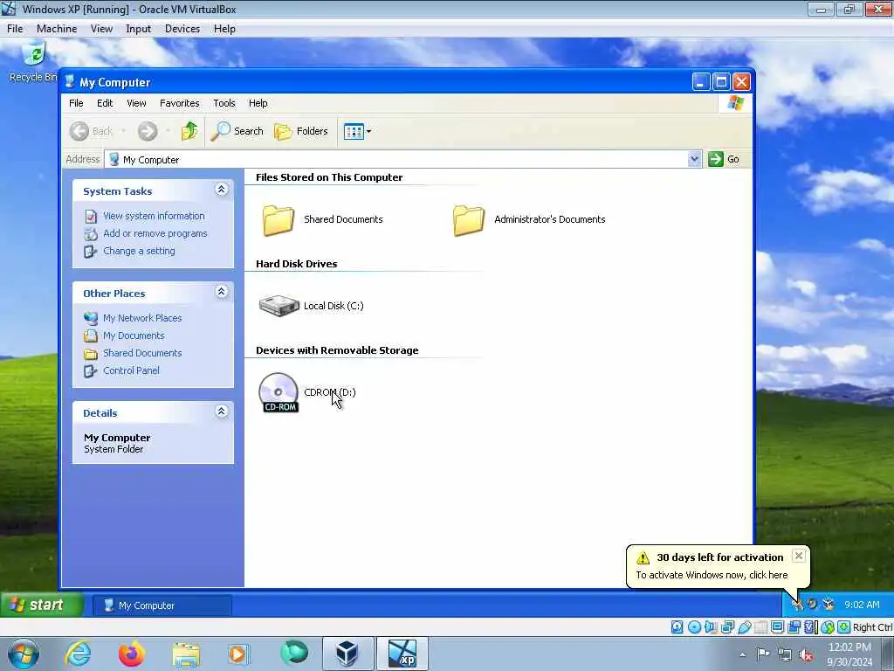
Task: Click the Windows XP VM taskbar icon
Action: 402,654
